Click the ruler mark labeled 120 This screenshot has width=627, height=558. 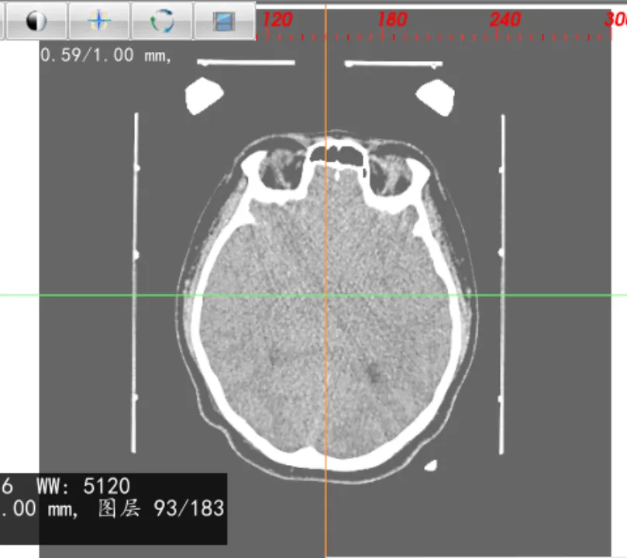[x=277, y=19]
